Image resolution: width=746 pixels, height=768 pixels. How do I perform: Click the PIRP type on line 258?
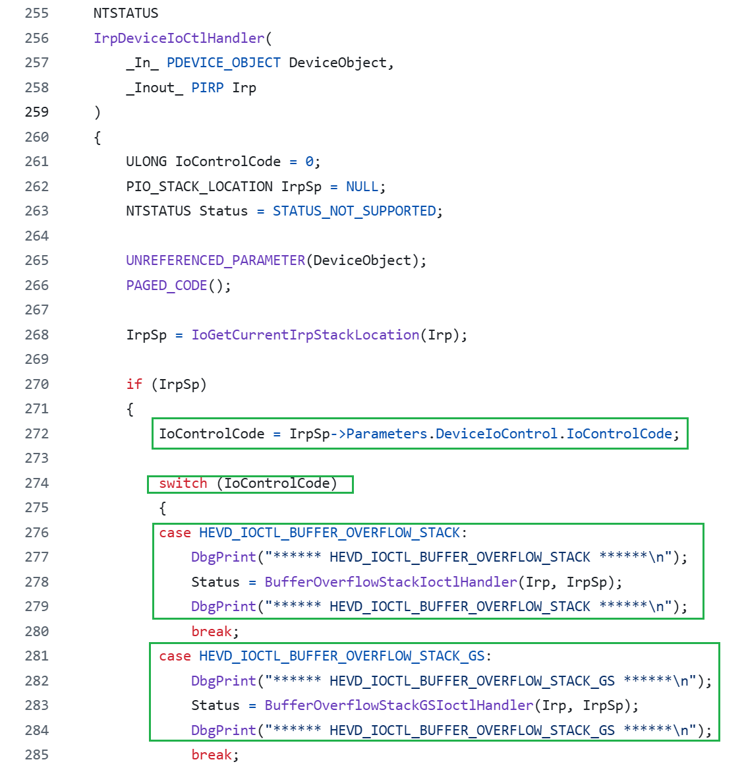coord(208,88)
